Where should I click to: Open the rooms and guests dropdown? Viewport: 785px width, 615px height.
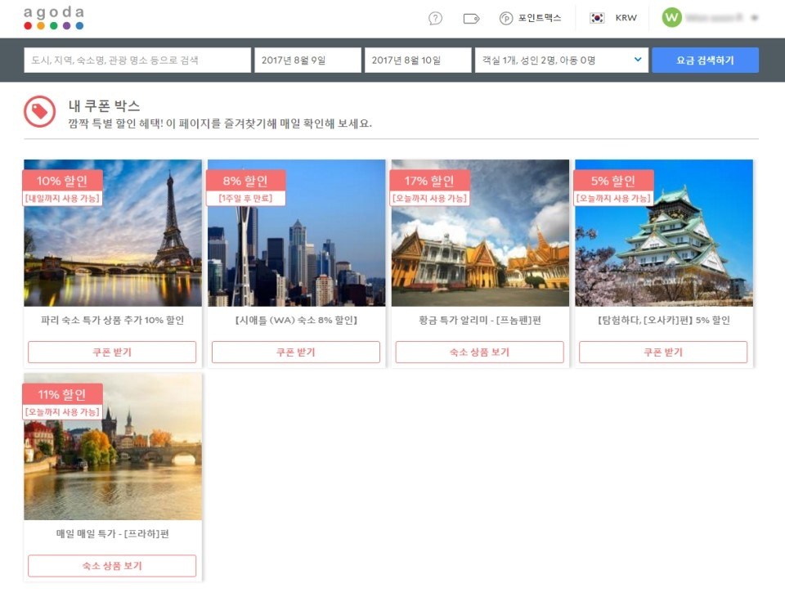561,60
